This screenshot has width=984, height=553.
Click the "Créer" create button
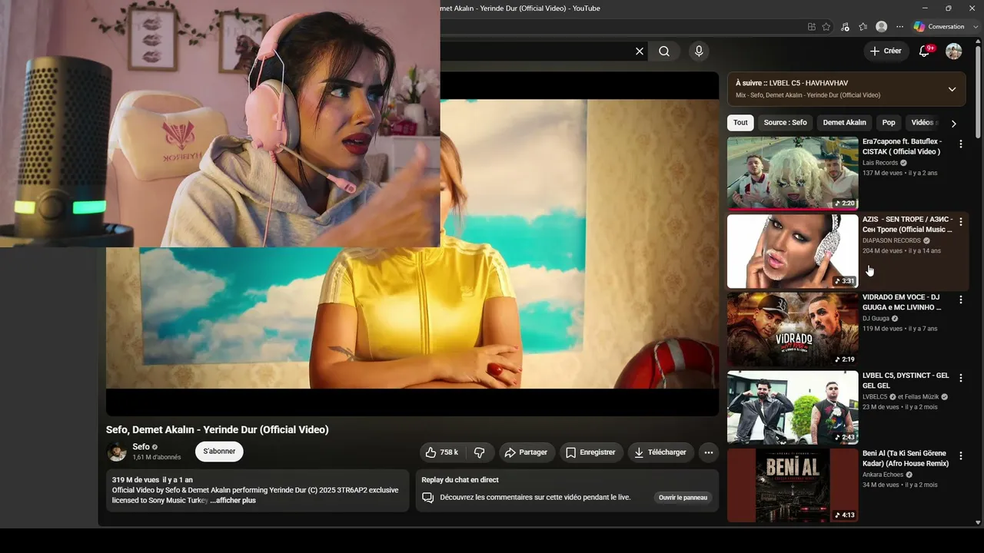pyautogui.click(x=886, y=51)
